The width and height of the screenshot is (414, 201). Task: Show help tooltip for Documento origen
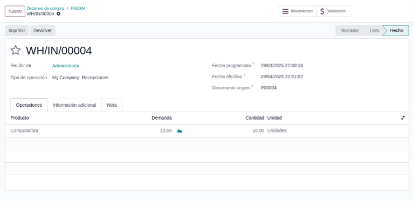pyautogui.click(x=252, y=86)
